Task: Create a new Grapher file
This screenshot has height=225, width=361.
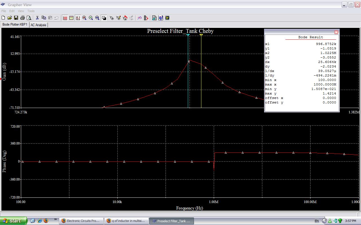Action: click(3, 18)
